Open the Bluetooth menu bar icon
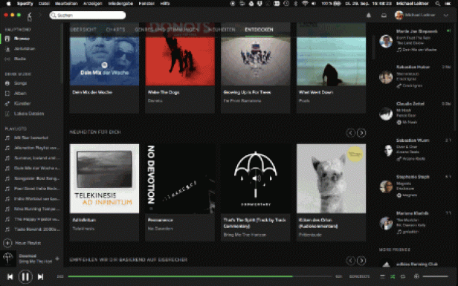 coord(296,4)
